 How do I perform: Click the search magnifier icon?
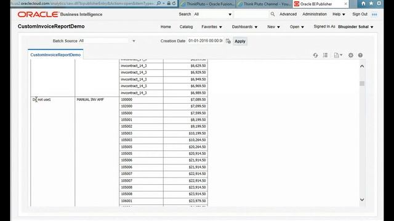273,14
